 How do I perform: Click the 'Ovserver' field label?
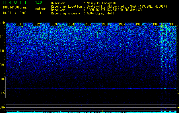58,3
